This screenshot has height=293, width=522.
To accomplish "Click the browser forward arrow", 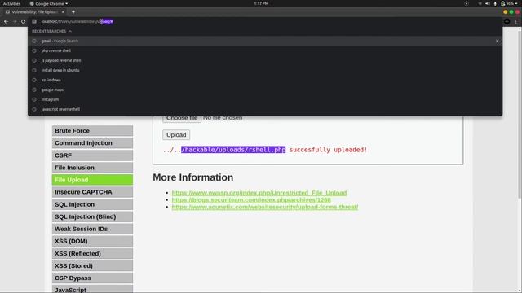I will (x=15, y=21).
